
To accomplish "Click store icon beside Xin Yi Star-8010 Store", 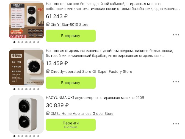I will tap(48, 25).
